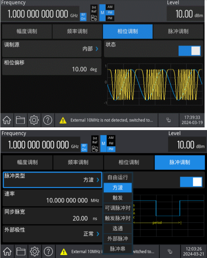Viewport: 207px width, 258px height.
Task: Switch to the 频率调制 tab on the pulse modulation screen
Action: pyautogui.click(x=78, y=162)
